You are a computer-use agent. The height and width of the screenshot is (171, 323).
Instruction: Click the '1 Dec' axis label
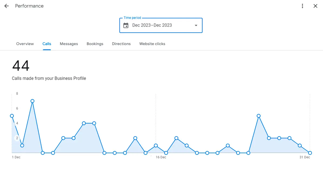(x=16, y=157)
